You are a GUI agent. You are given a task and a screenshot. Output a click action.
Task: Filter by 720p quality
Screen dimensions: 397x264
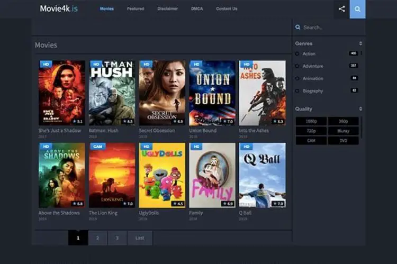click(311, 131)
